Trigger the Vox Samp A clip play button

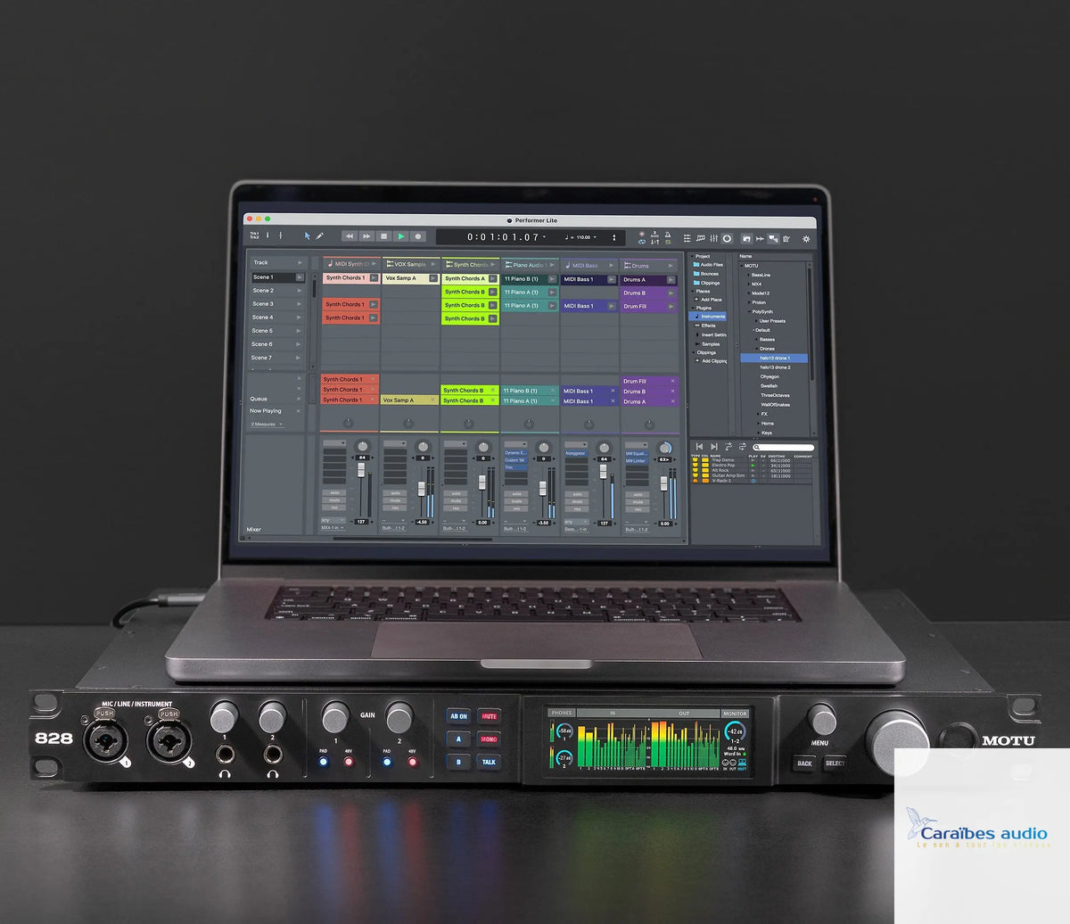pyautogui.click(x=433, y=278)
